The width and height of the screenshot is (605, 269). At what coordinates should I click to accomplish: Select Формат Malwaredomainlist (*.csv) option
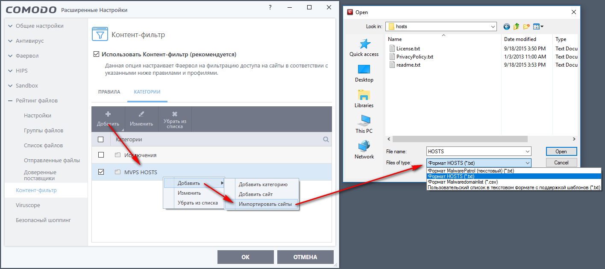coord(514,181)
